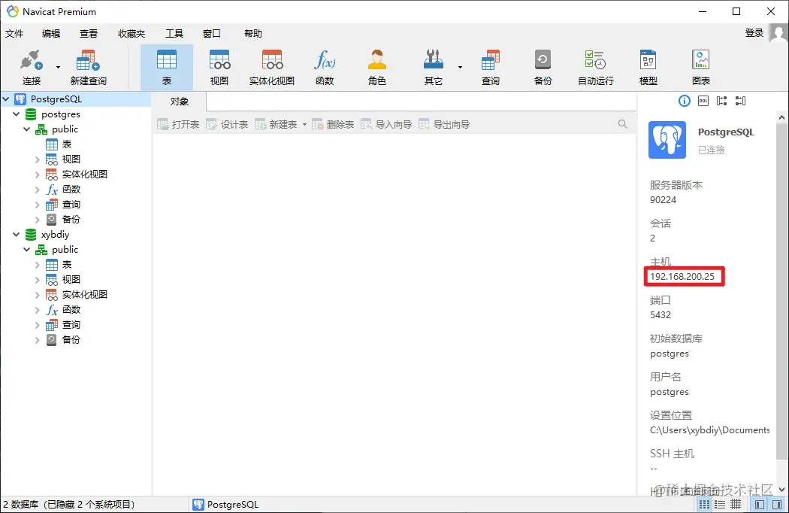Click the info panel scroll-down arrow

pyautogui.click(x=781, y=489)
